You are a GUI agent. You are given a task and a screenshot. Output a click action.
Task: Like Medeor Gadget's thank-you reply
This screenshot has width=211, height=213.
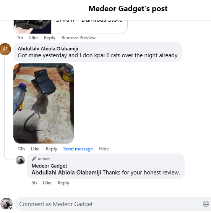(47, 183)
